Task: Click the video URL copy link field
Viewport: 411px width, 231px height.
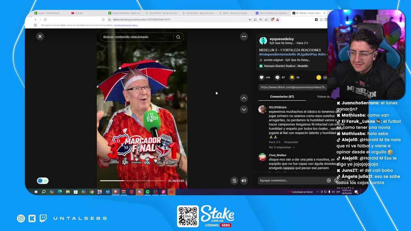Action: coord(293,87)
